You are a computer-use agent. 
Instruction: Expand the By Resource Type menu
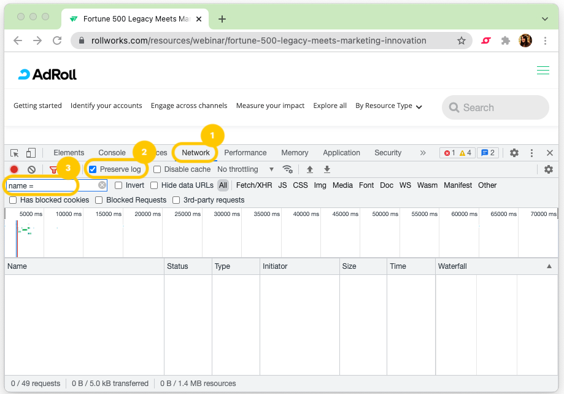[388, 106]
